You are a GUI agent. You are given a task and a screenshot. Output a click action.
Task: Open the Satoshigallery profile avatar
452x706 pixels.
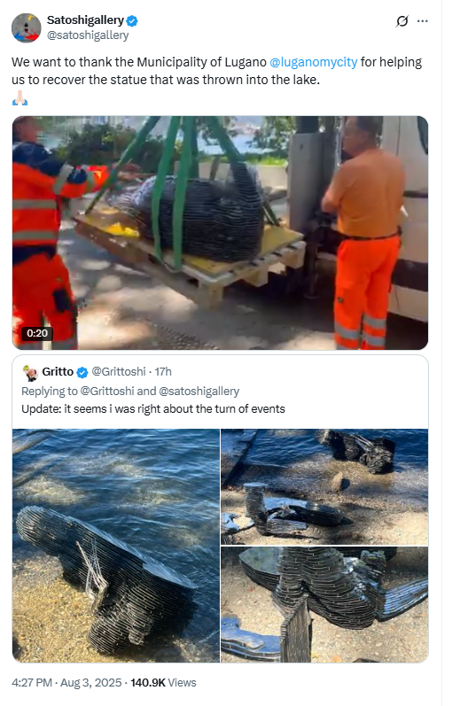coord(26,28)
